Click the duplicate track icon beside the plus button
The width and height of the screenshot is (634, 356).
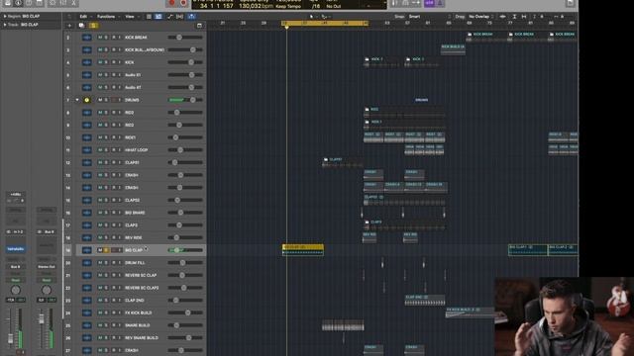point(81,26)
